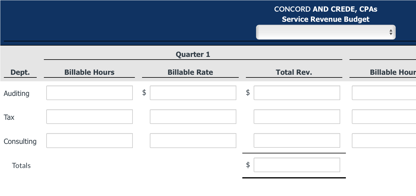
Task: Focus the Auditing Total Rev. field in Quarter 1
Action: click(297, 93)
